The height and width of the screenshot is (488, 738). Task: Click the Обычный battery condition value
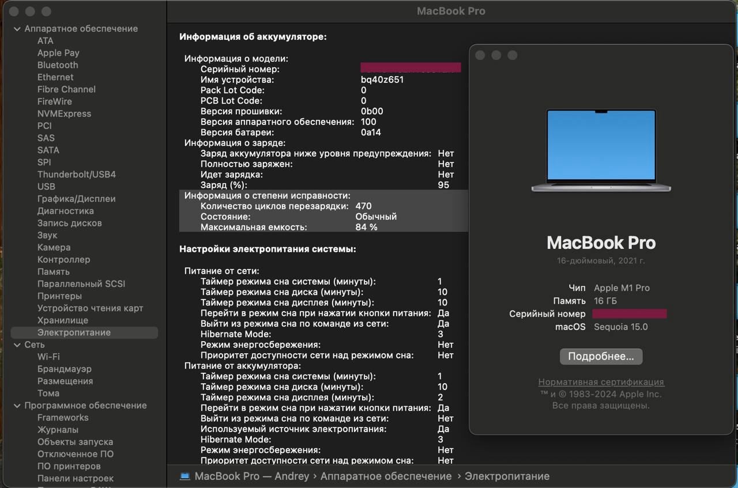[376, 217]
